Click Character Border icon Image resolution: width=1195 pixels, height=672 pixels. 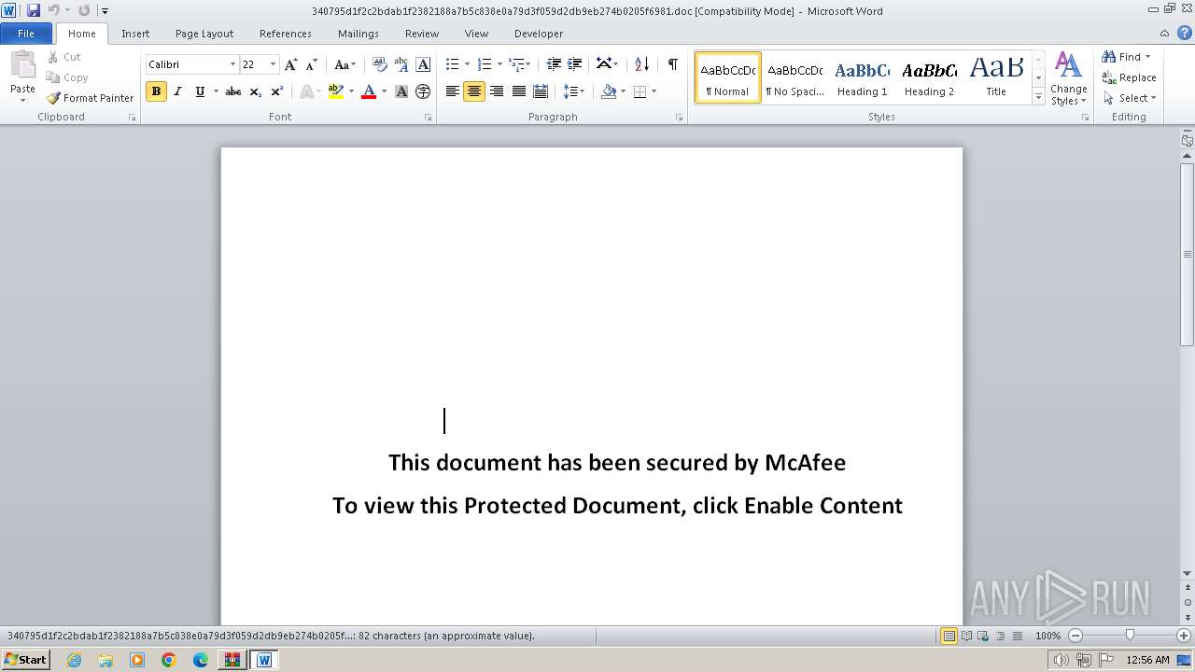tap(423, 64)
